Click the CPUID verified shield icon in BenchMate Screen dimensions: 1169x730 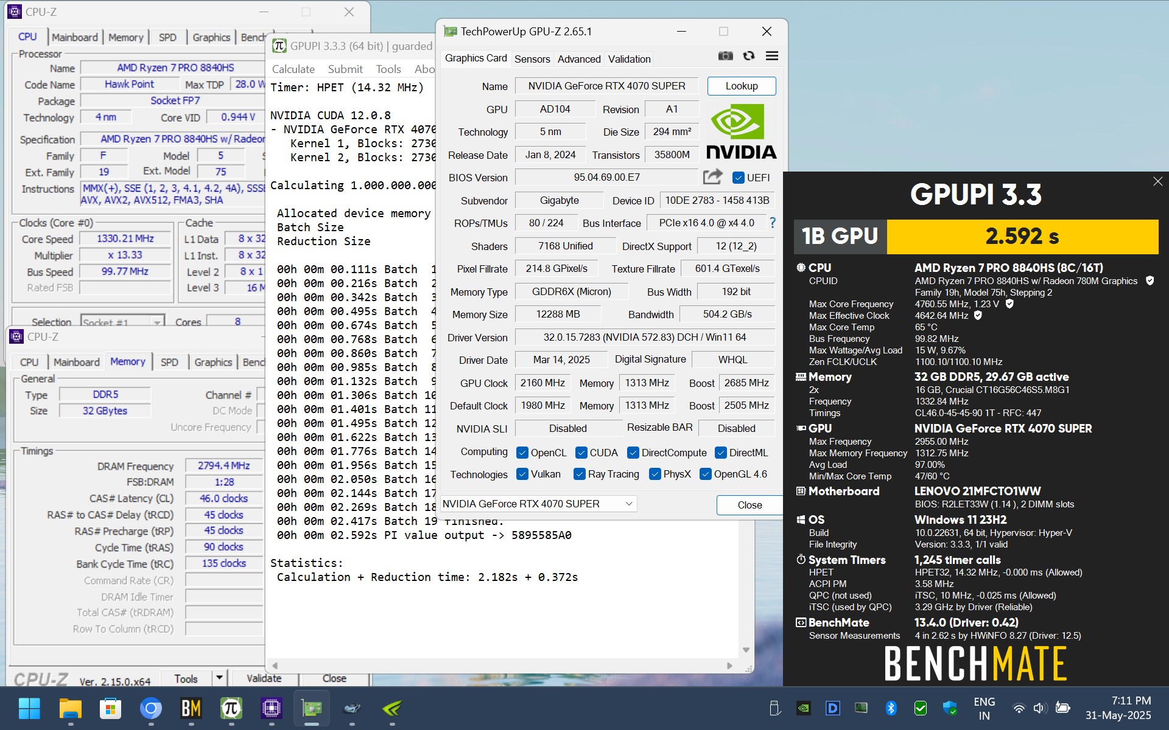tap(1150, 280)
